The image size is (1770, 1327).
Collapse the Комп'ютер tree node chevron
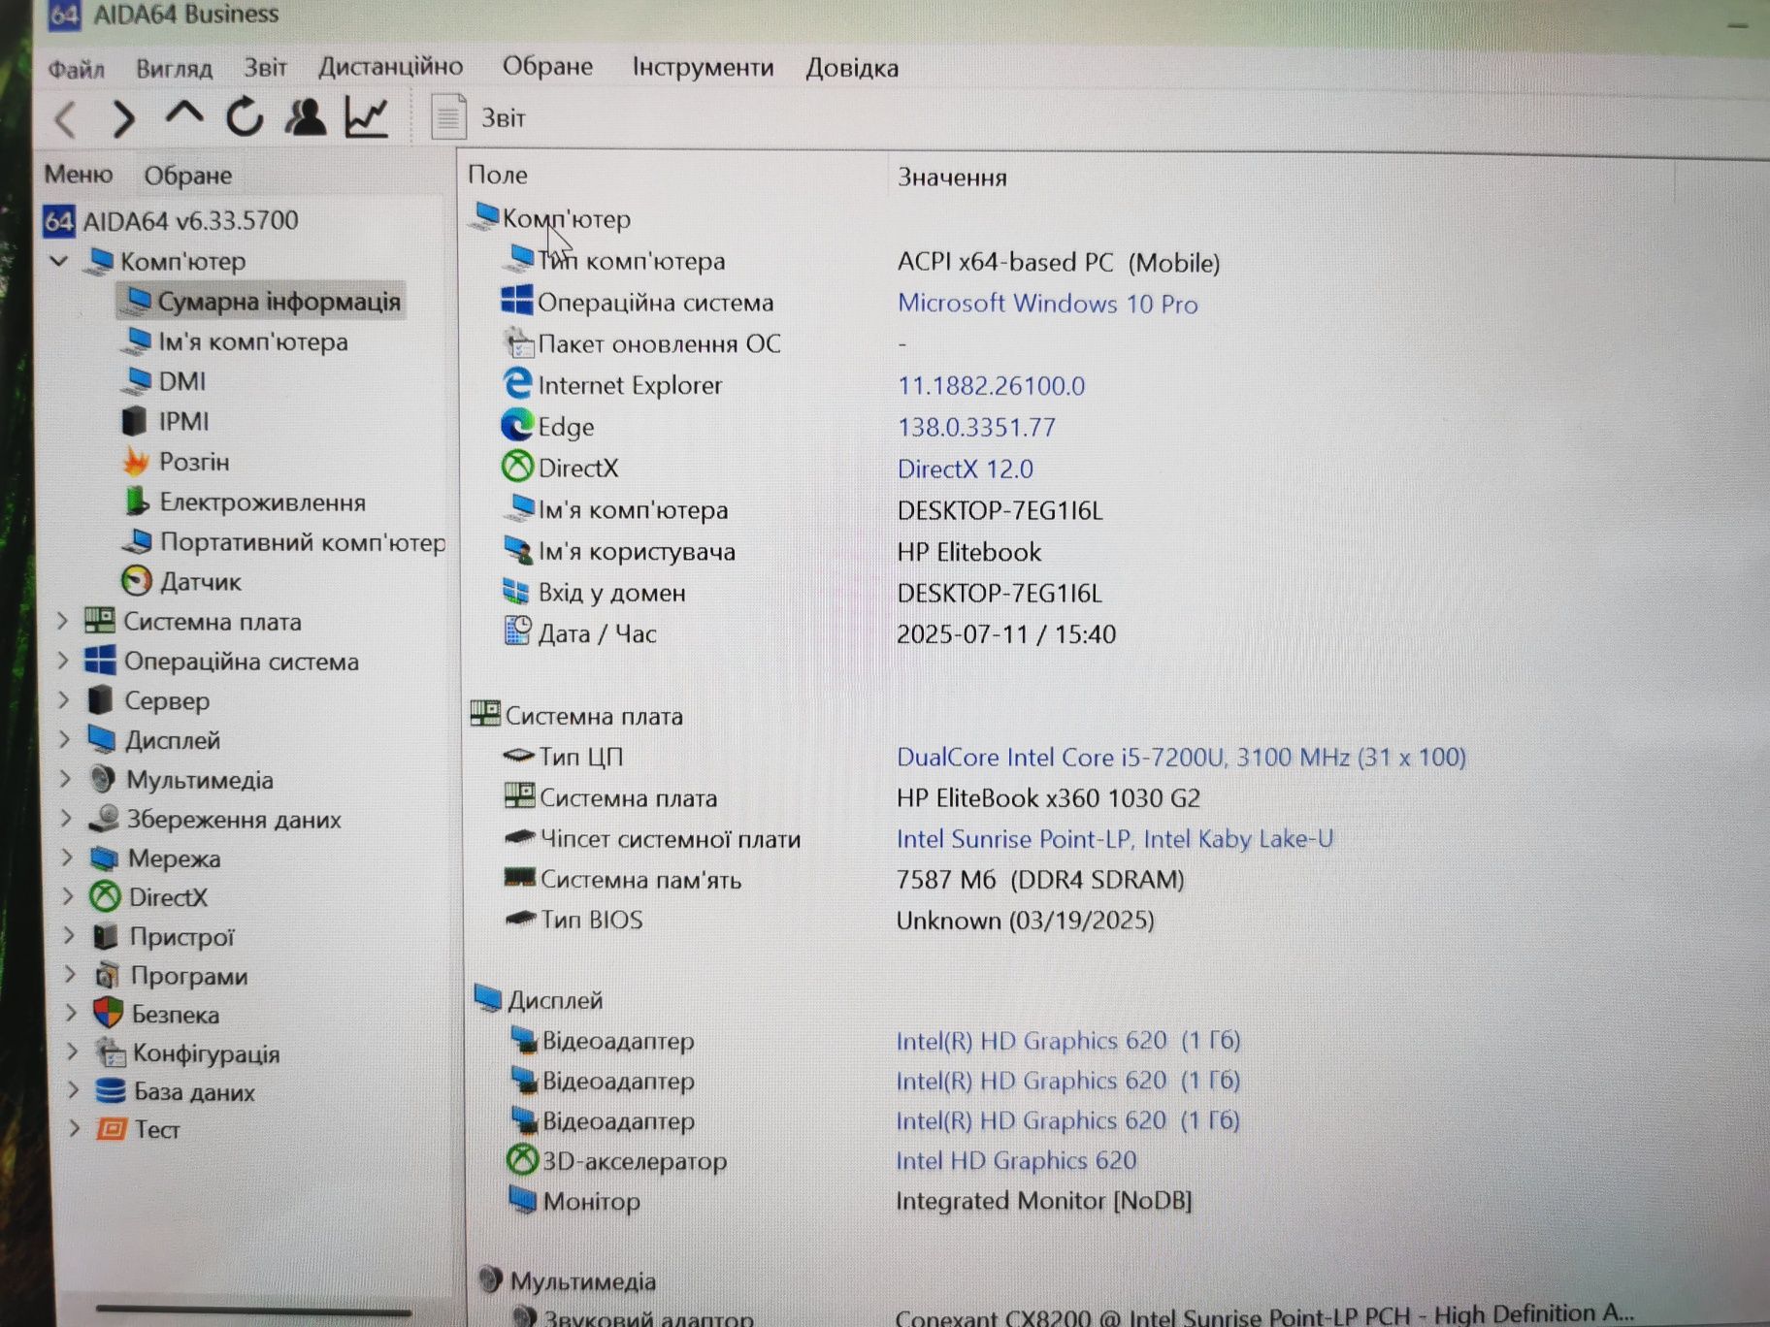click(x=59, y=261)
